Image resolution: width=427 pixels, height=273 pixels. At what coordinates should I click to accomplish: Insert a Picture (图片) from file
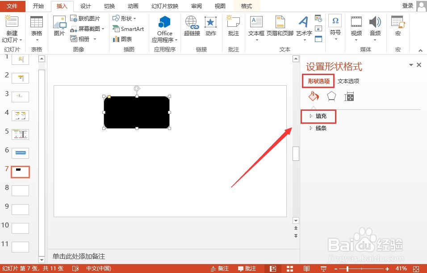[x=59, y=22]
